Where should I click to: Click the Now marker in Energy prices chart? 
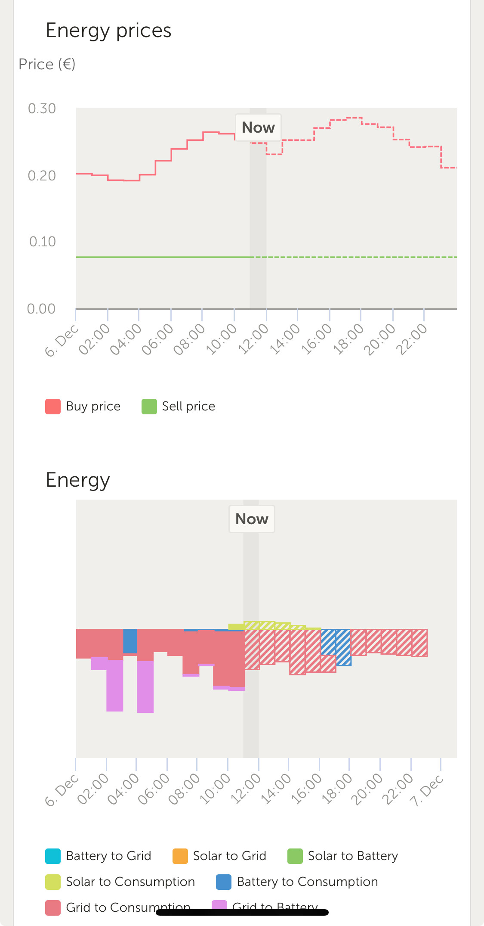coord(258,127)
